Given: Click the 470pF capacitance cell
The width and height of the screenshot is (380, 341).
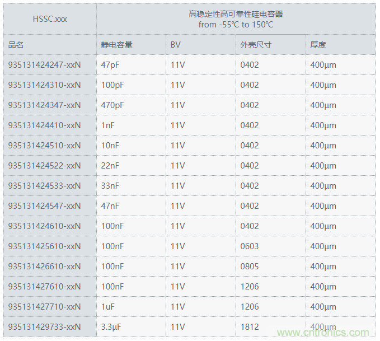Looking at the screenshot, I should (112, 105).
